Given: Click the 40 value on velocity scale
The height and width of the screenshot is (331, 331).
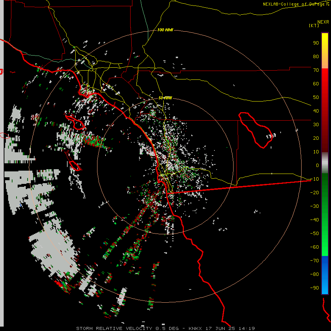Looking at the screenshot, I should point(316,111).
